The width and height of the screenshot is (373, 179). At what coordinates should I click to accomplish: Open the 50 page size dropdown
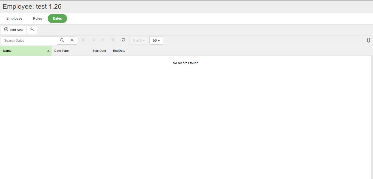(x=156, y=40)
